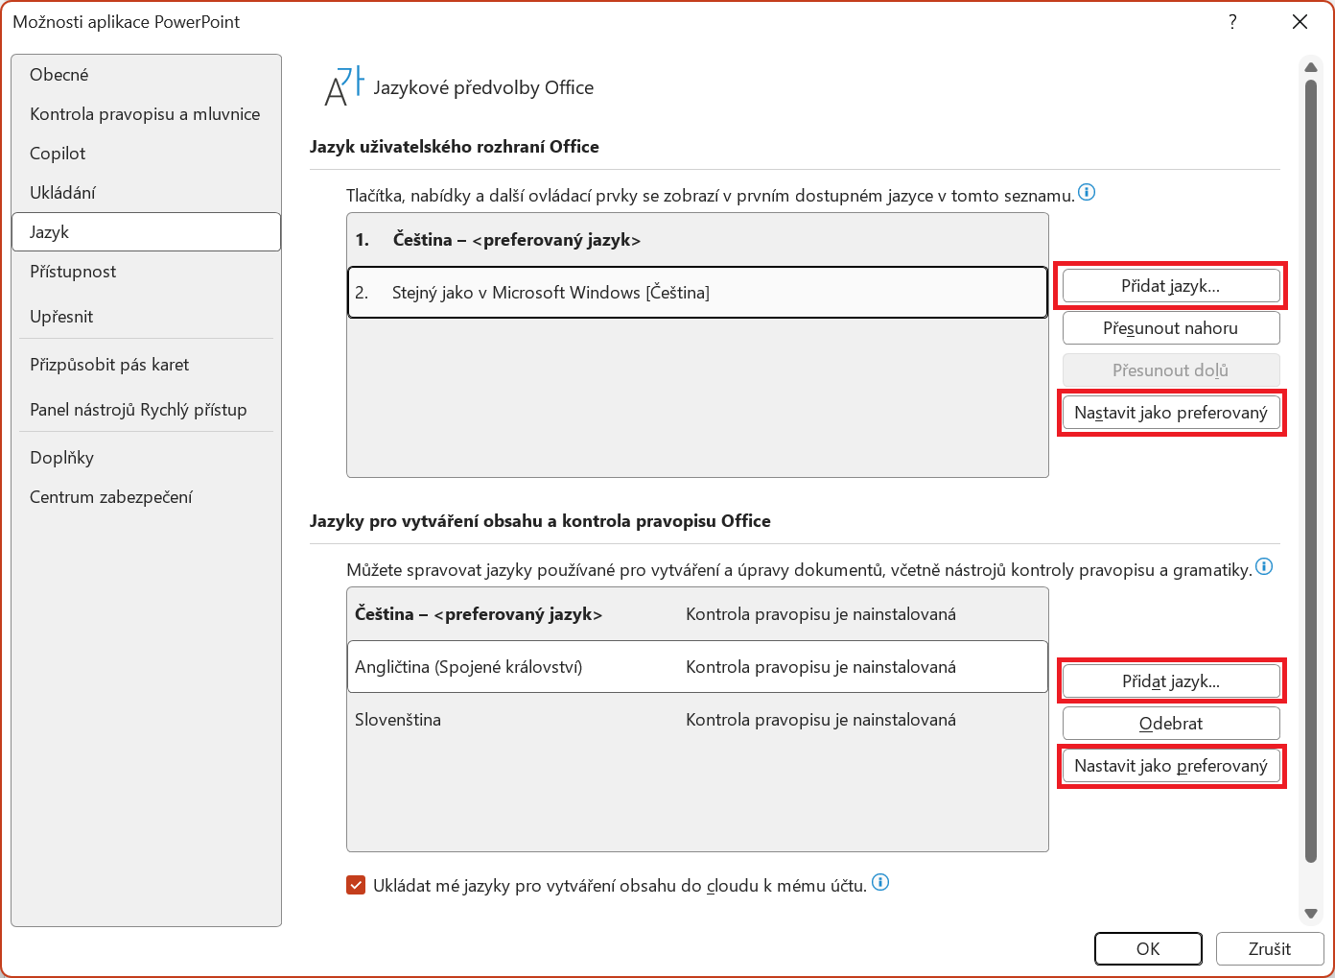Select the Copilot options category
Screen dimensions: 1335x978
(146, 154)
